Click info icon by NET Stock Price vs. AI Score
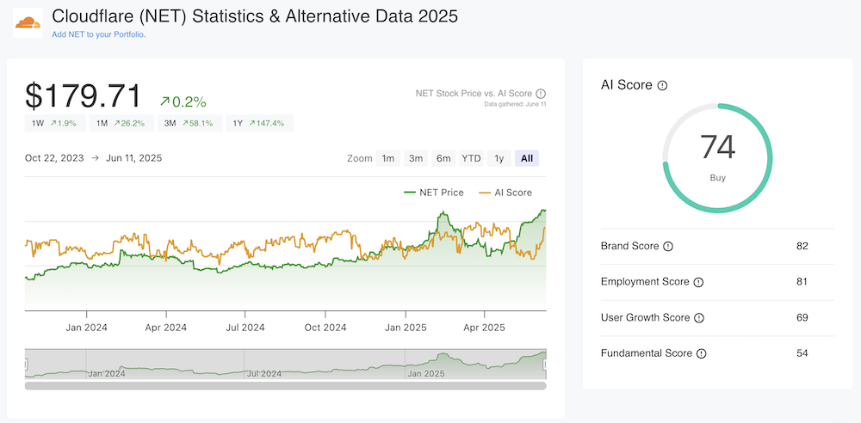 click(541, 93)
